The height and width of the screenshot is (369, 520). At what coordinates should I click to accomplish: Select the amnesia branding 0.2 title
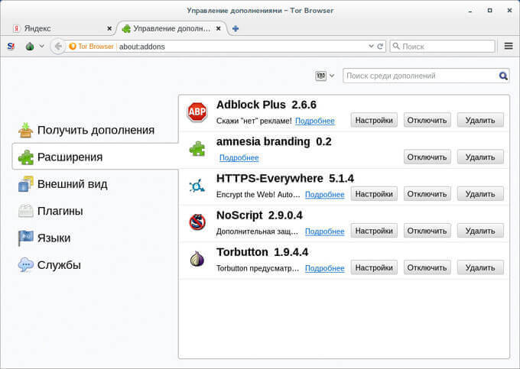click(x=274, y=142)
